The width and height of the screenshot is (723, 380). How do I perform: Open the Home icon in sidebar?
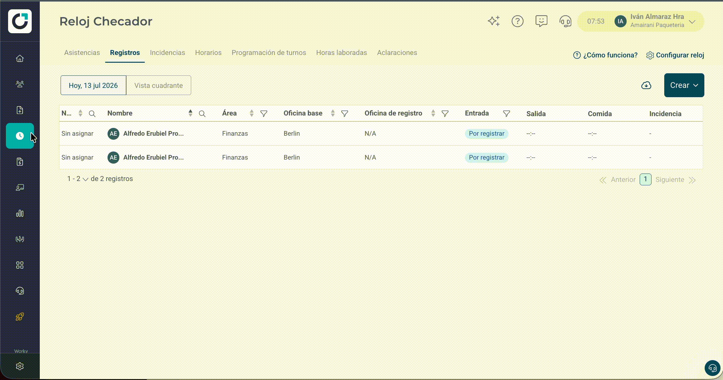tap(20, 58)
